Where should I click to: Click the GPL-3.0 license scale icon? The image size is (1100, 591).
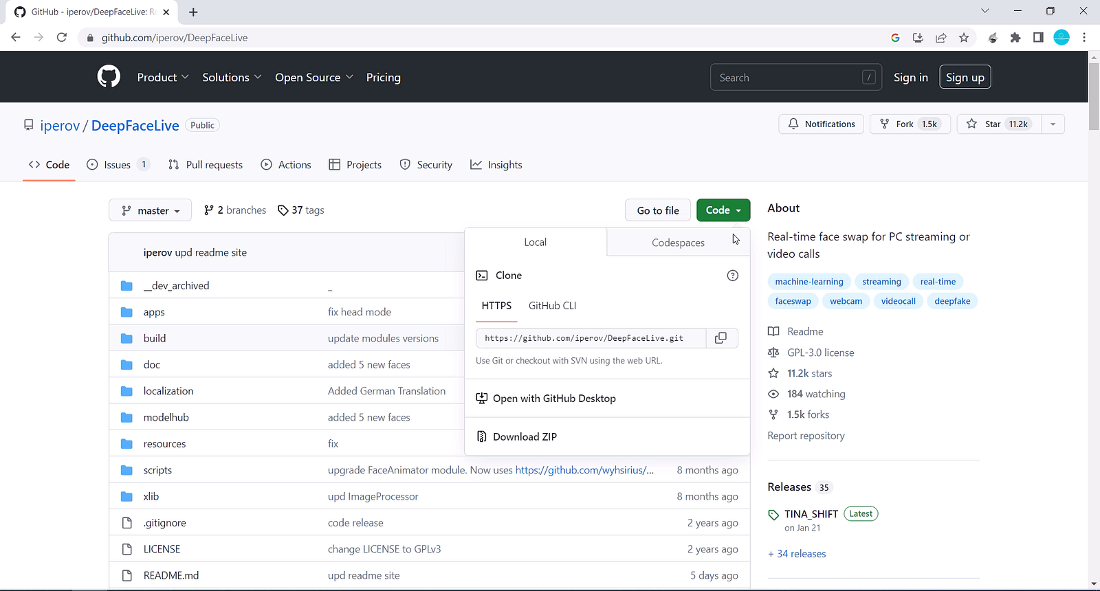point(773,353)
